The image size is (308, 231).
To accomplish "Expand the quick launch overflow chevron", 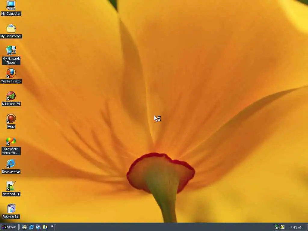I will [x=52, y=226].
